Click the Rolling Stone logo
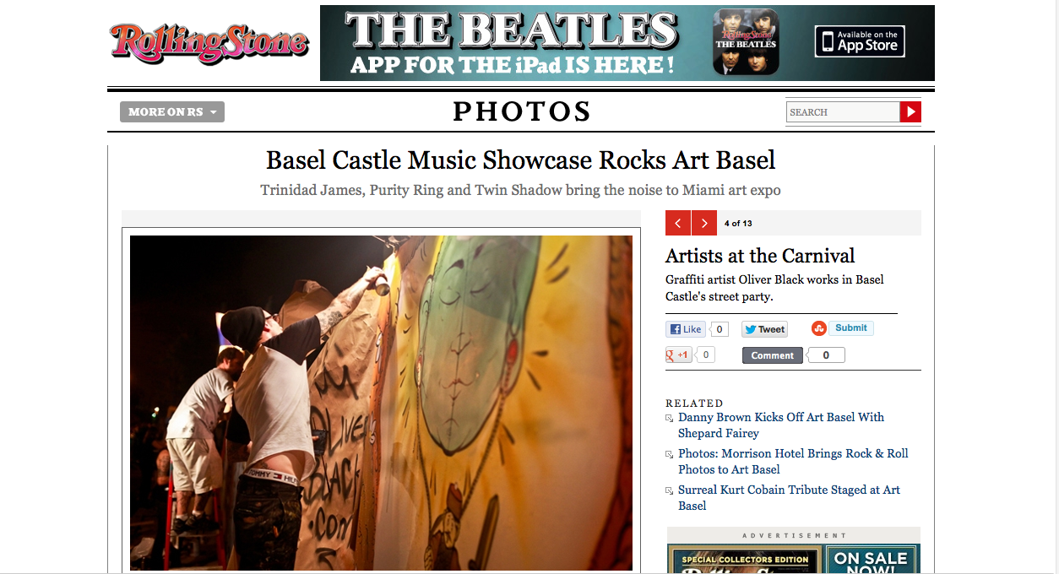Viewport: 1059px width, 574px height. click(209, 43)
